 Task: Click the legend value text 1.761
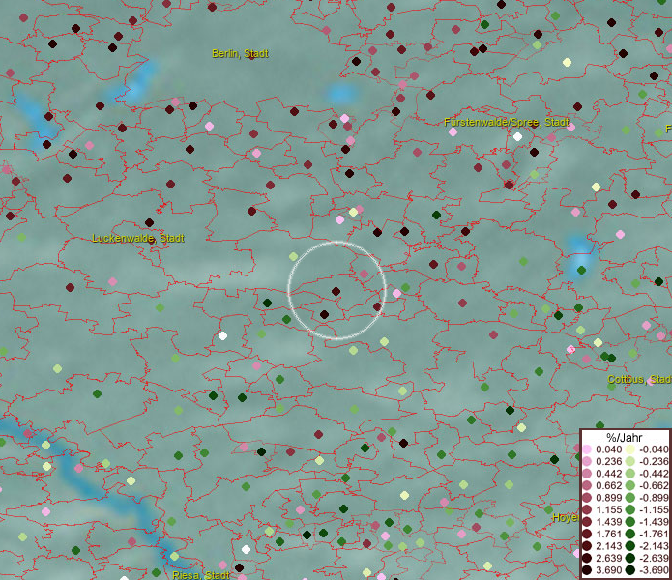pyautogui.click(x=609, y=534)
